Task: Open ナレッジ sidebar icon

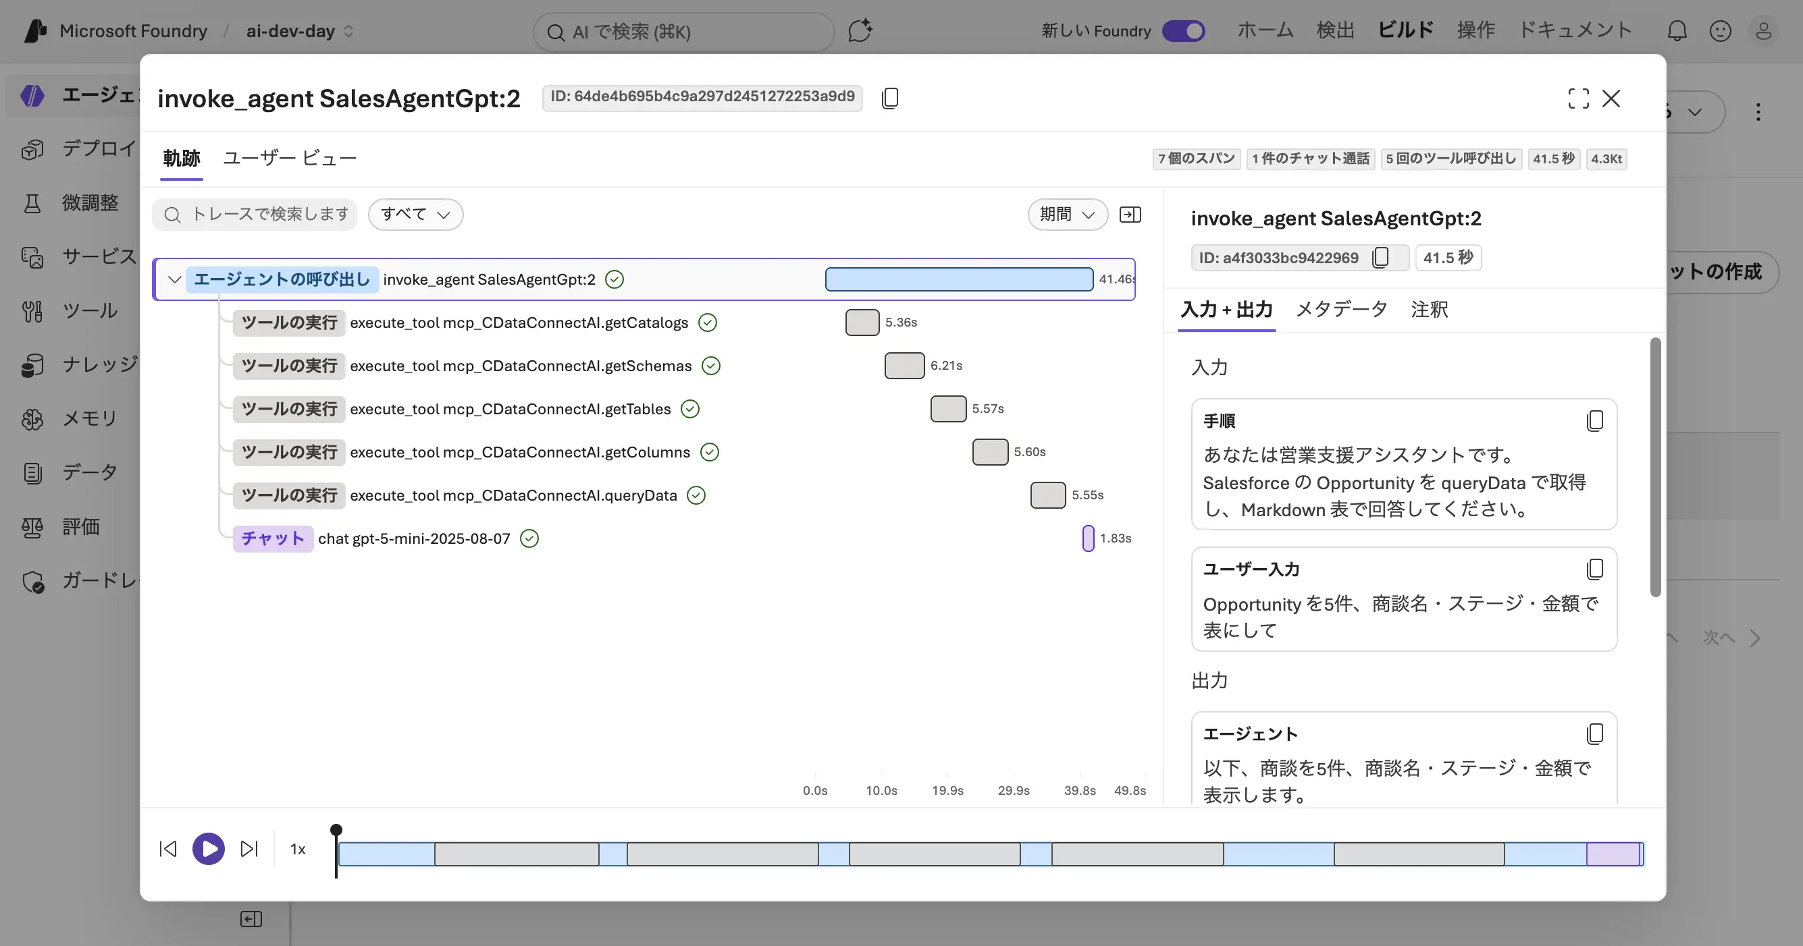Action: click(x=32, y=365)
